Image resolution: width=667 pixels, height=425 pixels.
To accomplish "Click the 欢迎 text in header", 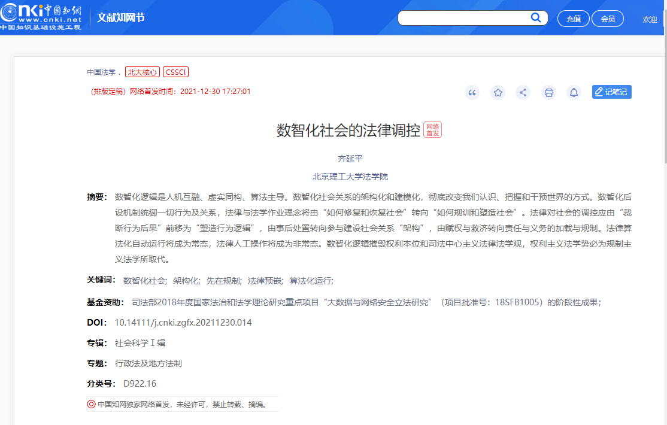I will [x=650, y=19].
